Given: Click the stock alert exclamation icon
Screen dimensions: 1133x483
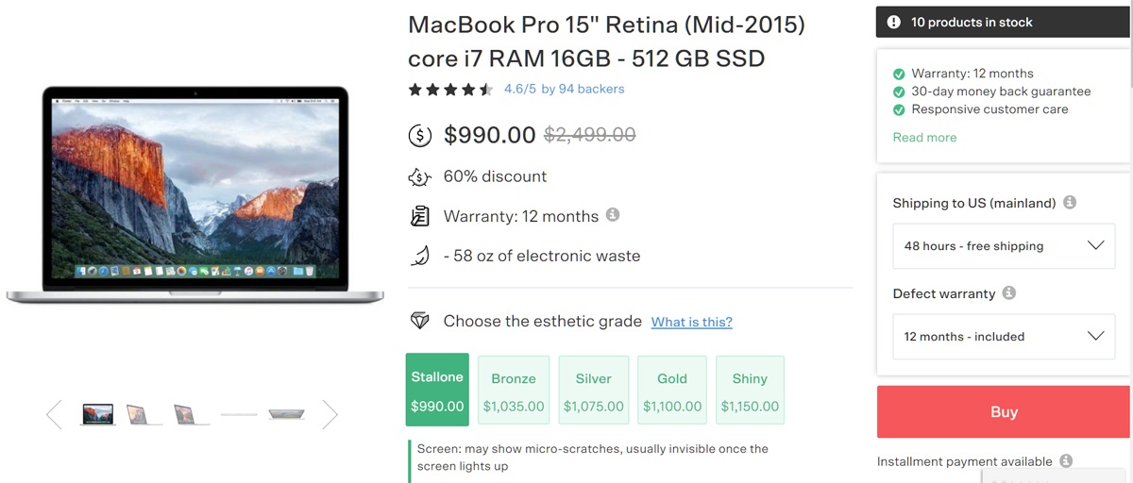Looking at the screenshot, I should (893, 22).
